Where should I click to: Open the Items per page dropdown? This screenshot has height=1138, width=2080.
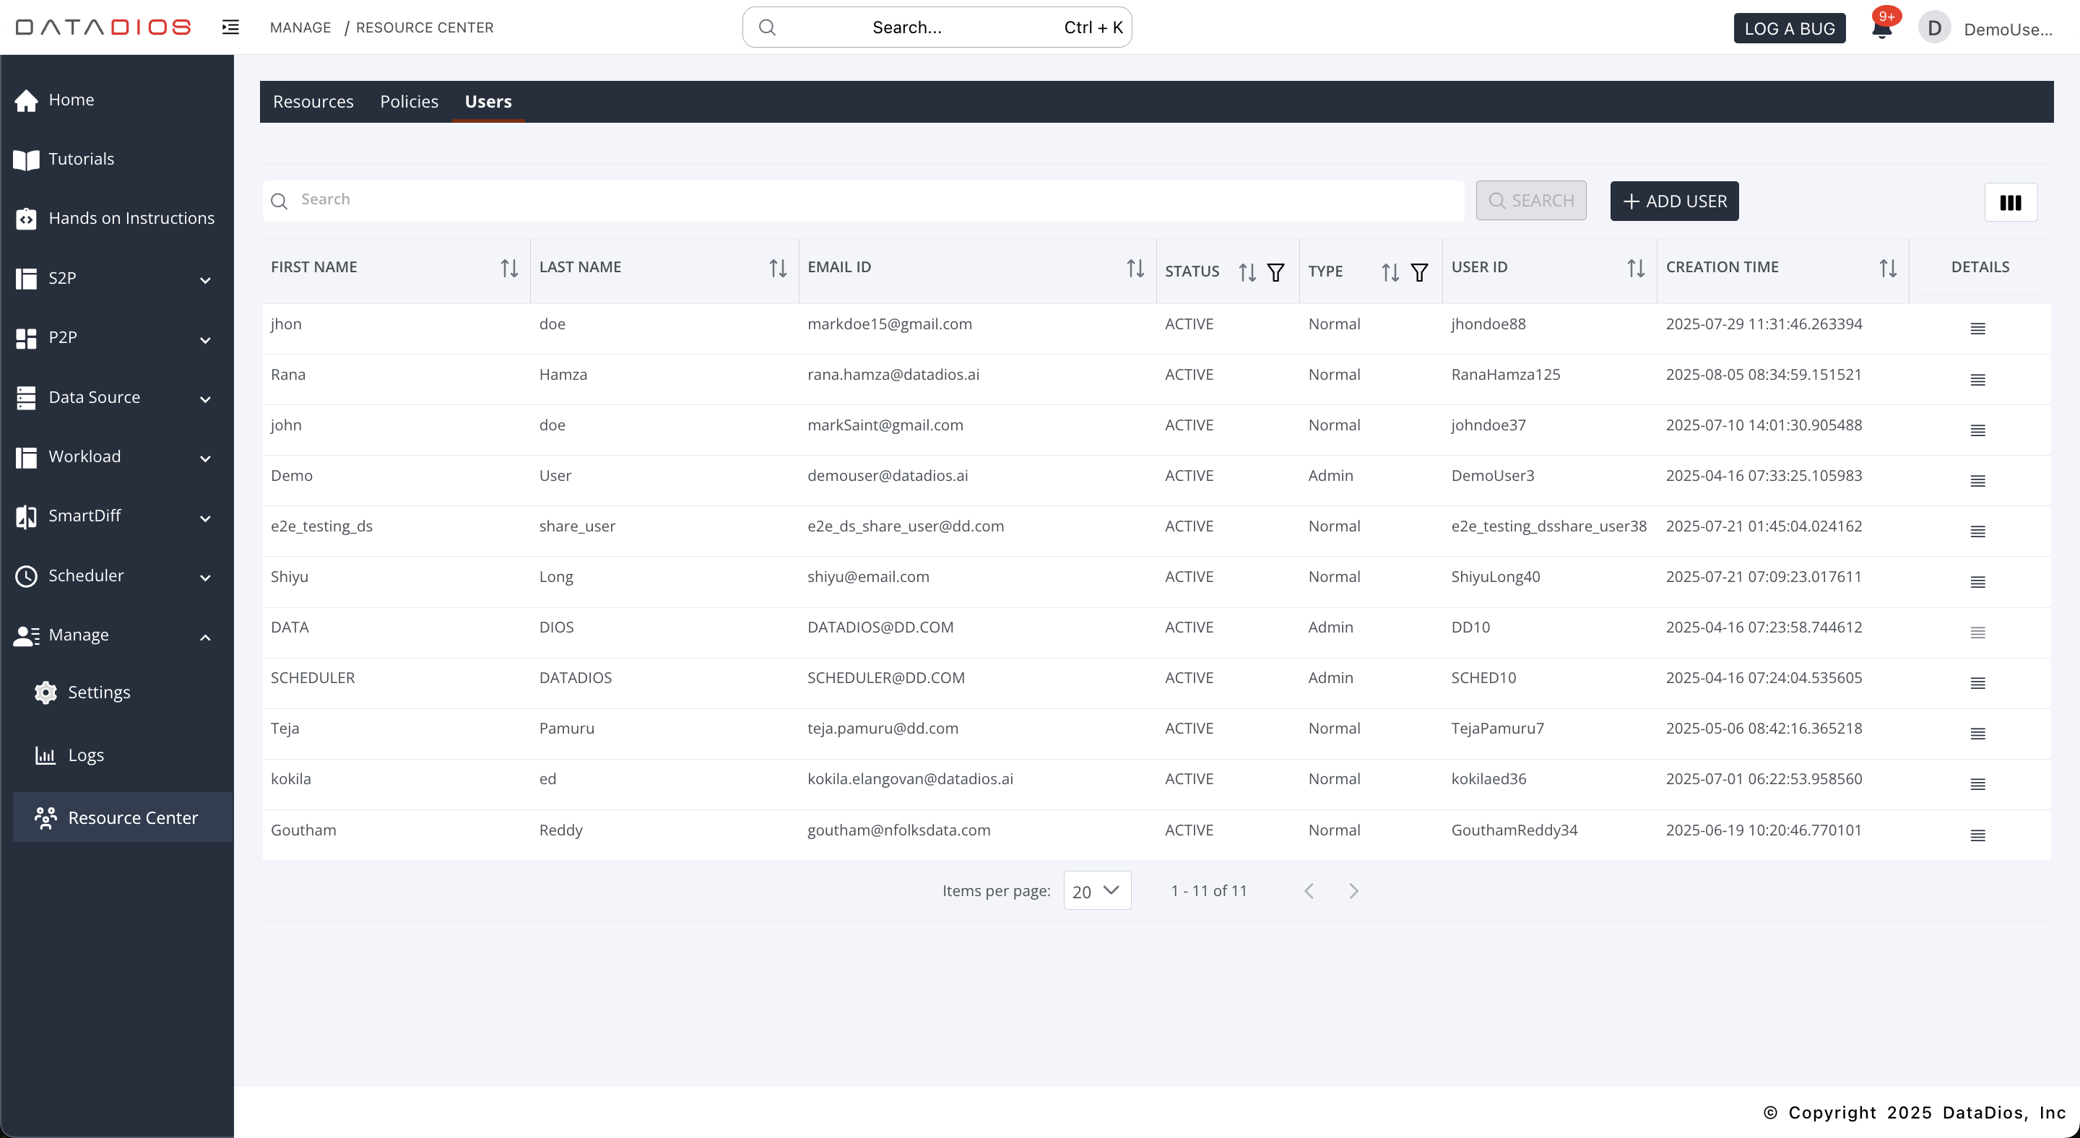click(1096, 890)
